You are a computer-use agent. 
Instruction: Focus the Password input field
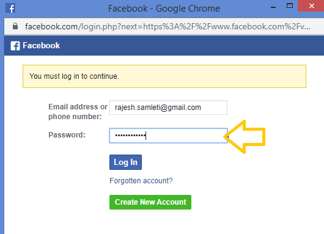coord(168,136)
